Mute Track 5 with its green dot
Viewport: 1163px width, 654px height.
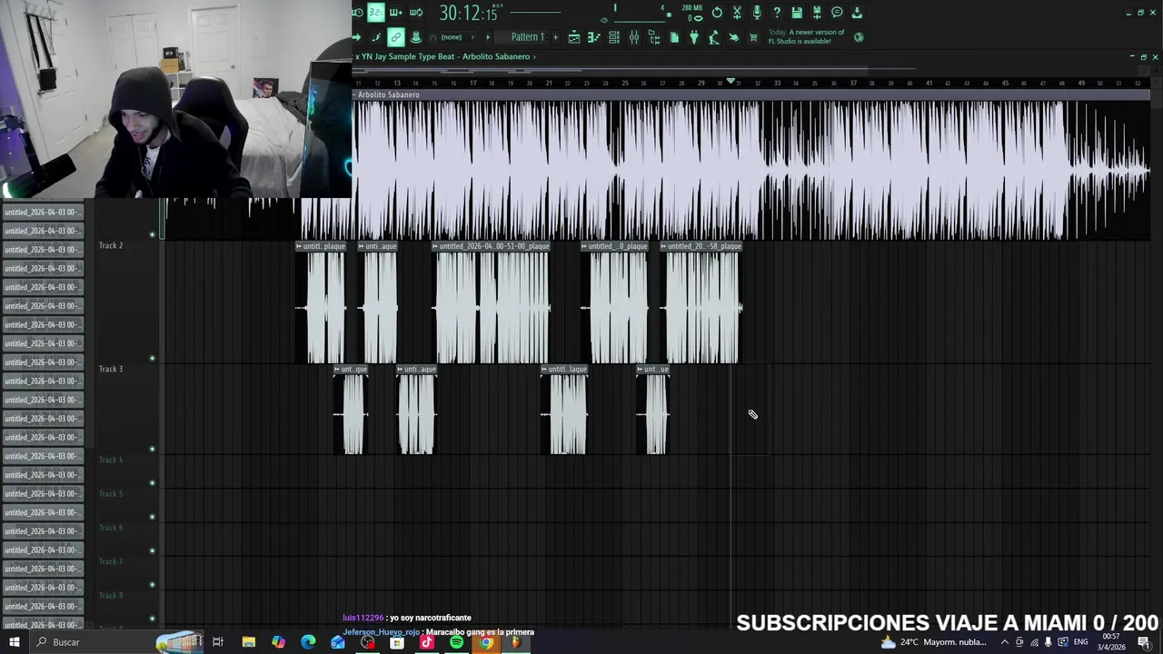(153, 517)
